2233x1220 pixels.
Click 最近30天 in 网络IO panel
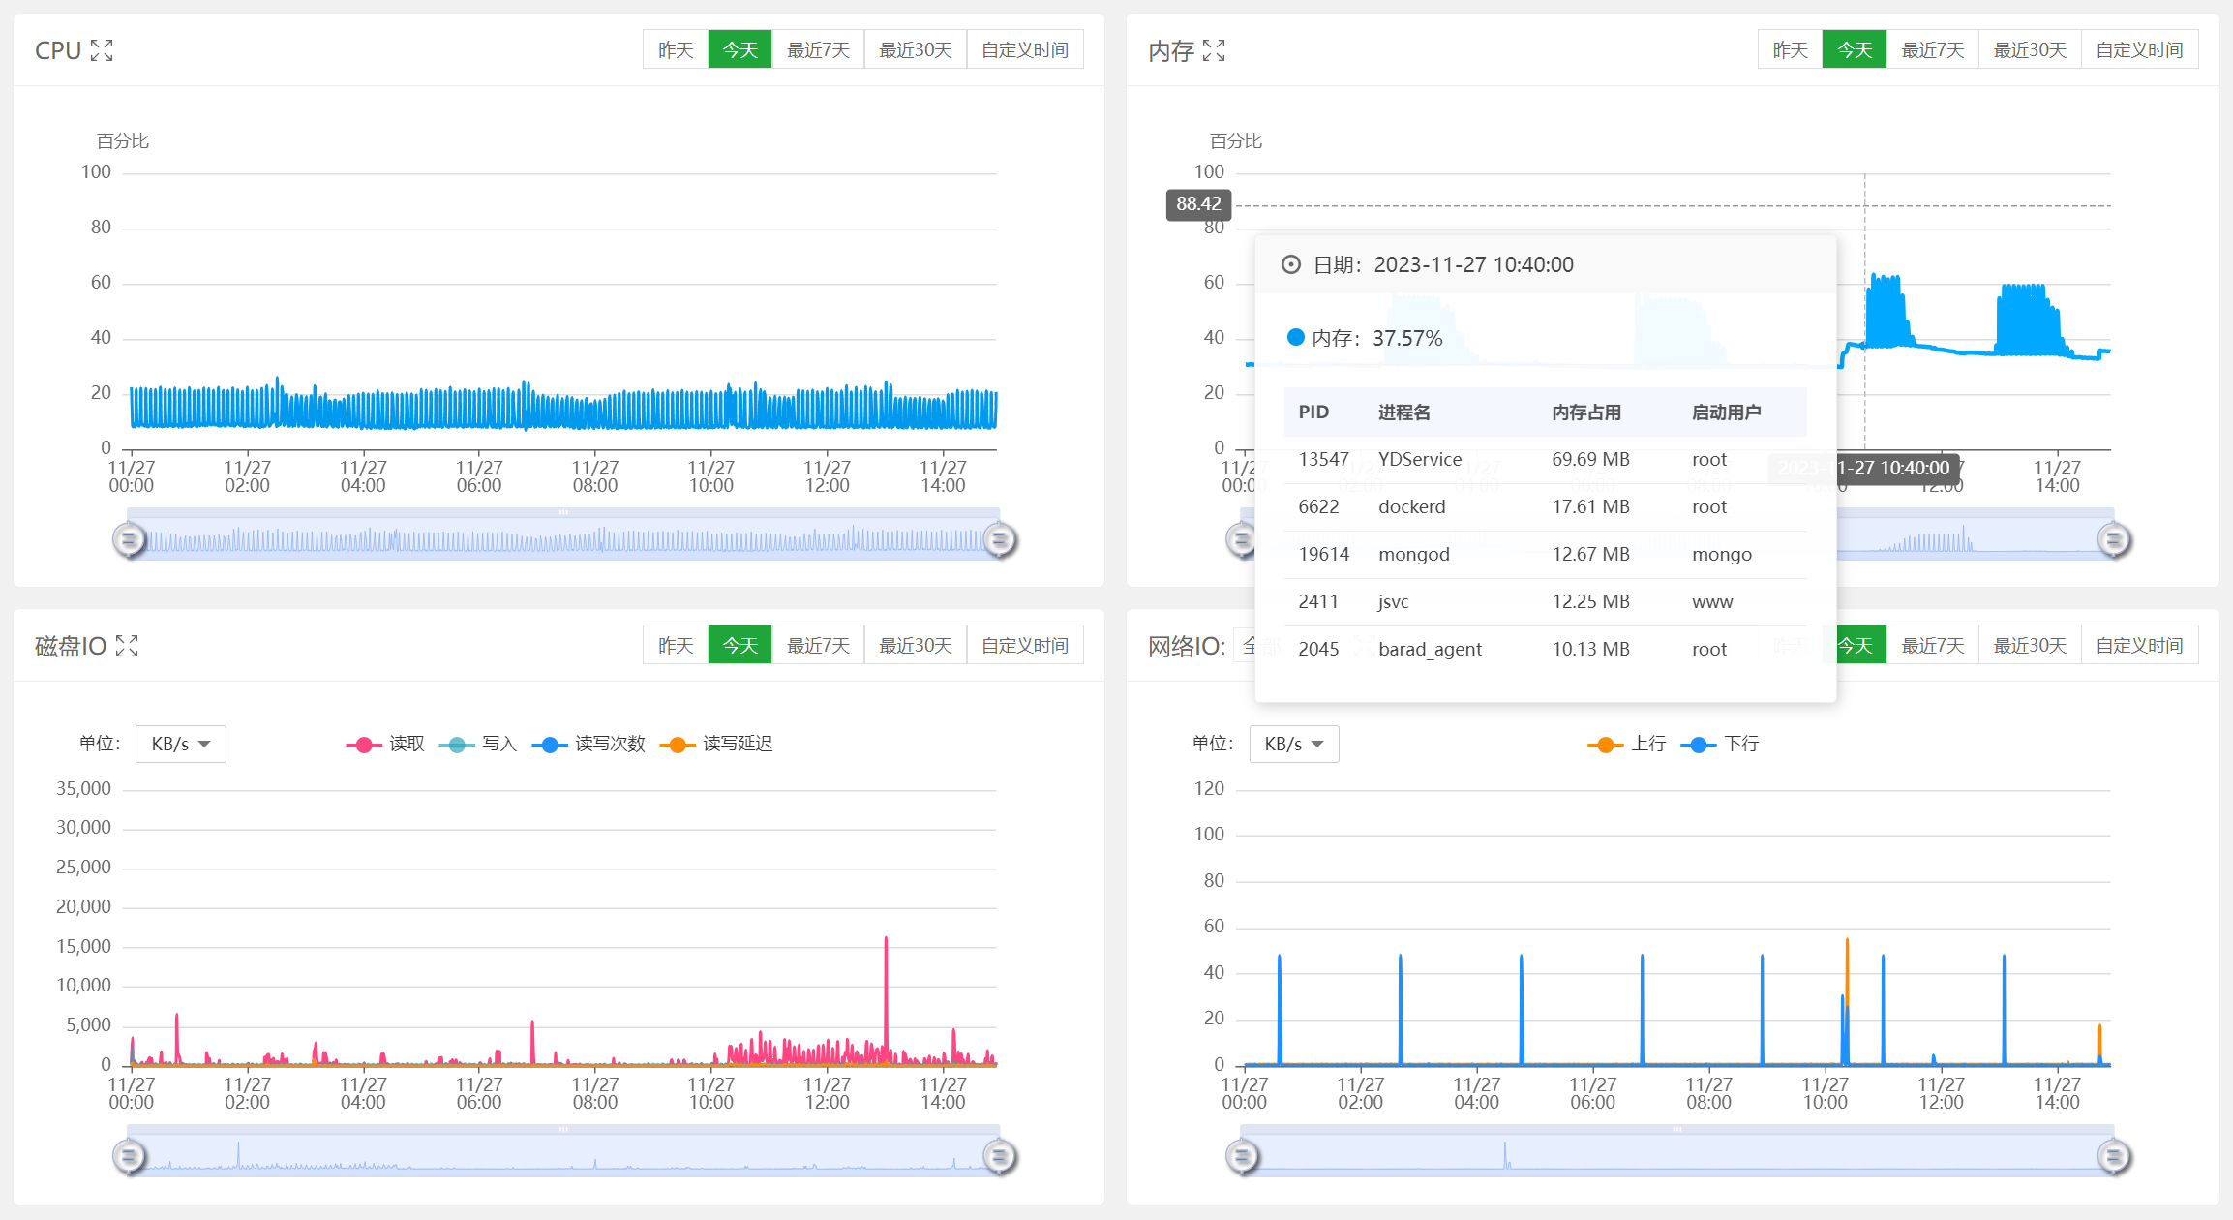click(2030, 645)
